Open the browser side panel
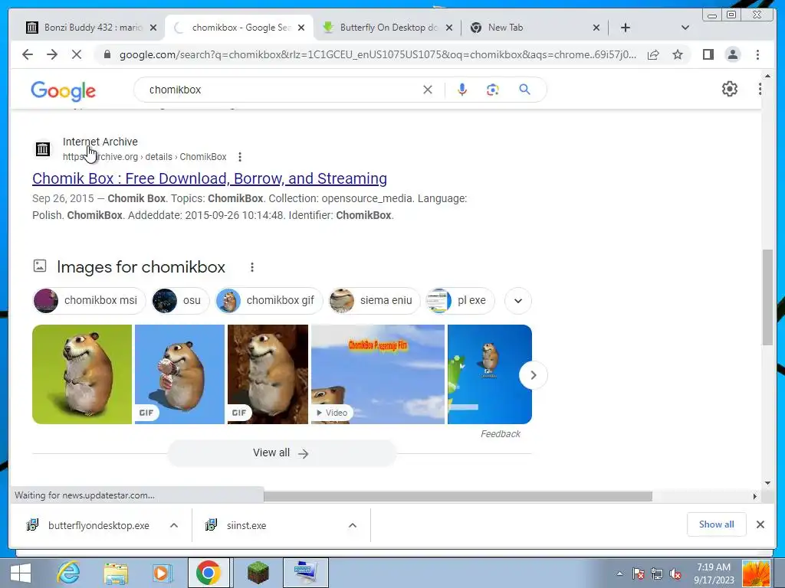This screenshot has height=588, width=785. coord(708,54)
